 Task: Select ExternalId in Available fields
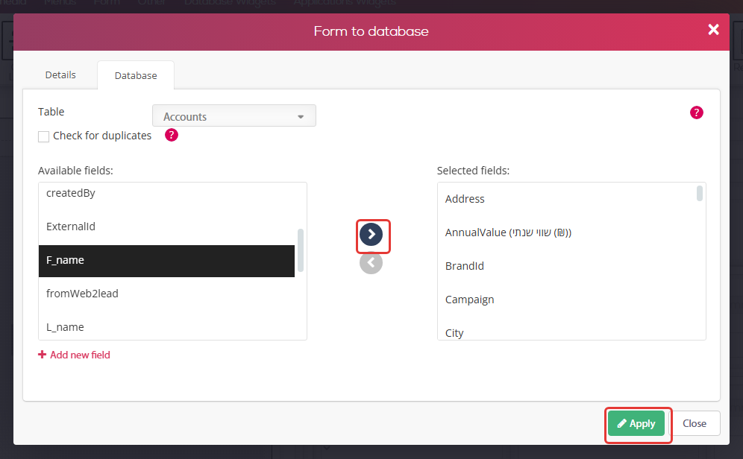[167, 227]
